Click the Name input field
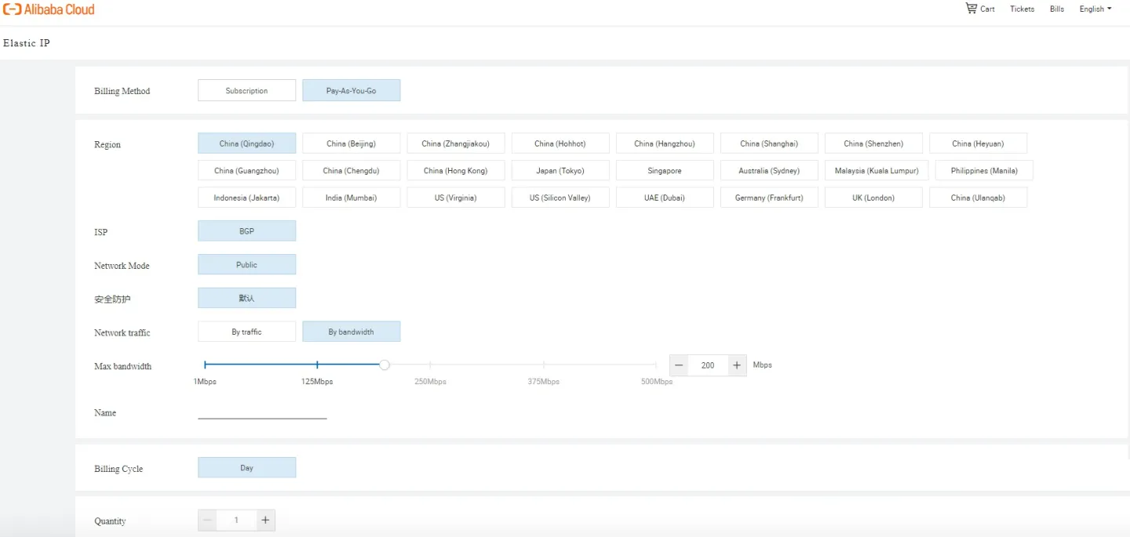 [262, 412]
